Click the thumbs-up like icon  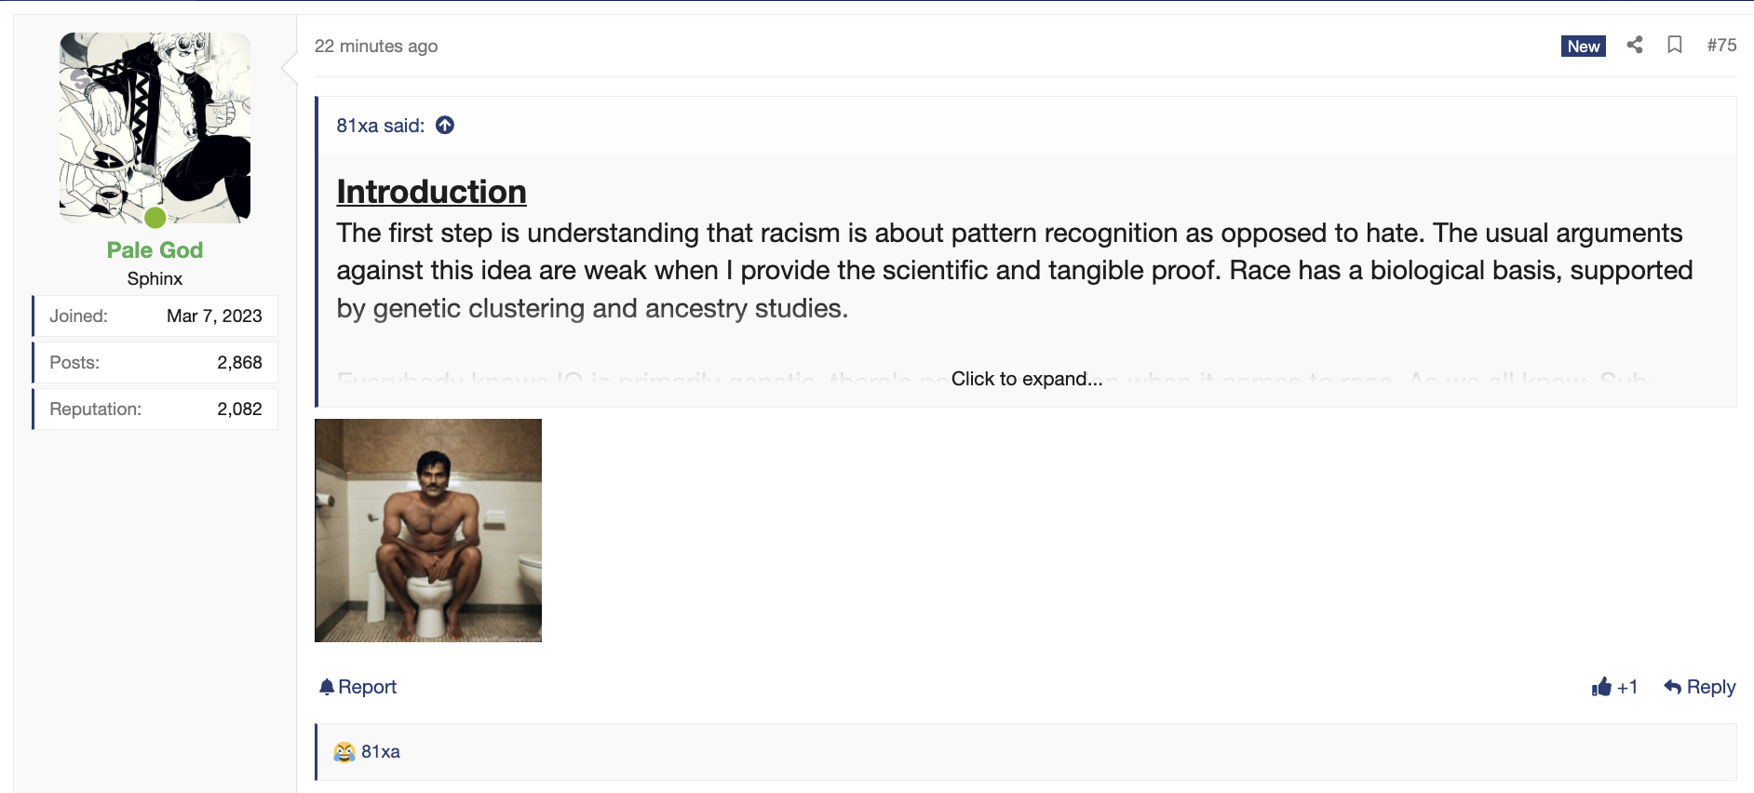[1601, 687]
